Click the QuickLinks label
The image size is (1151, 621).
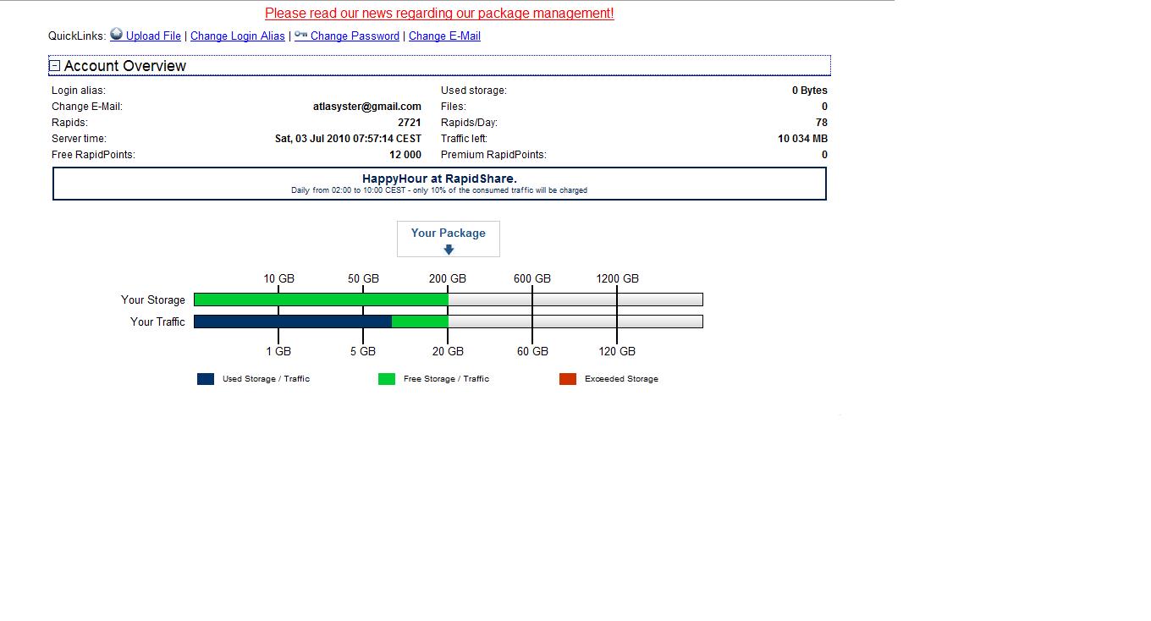coord(77,36)
